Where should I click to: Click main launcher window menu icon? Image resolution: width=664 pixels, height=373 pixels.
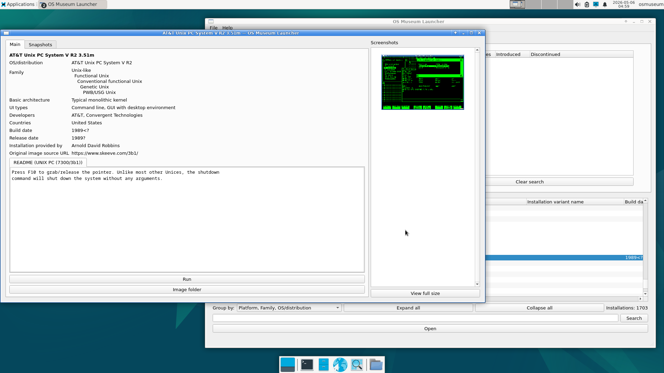(211, 21)
